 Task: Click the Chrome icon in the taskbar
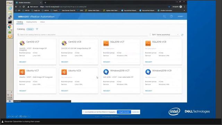[10, 27]
